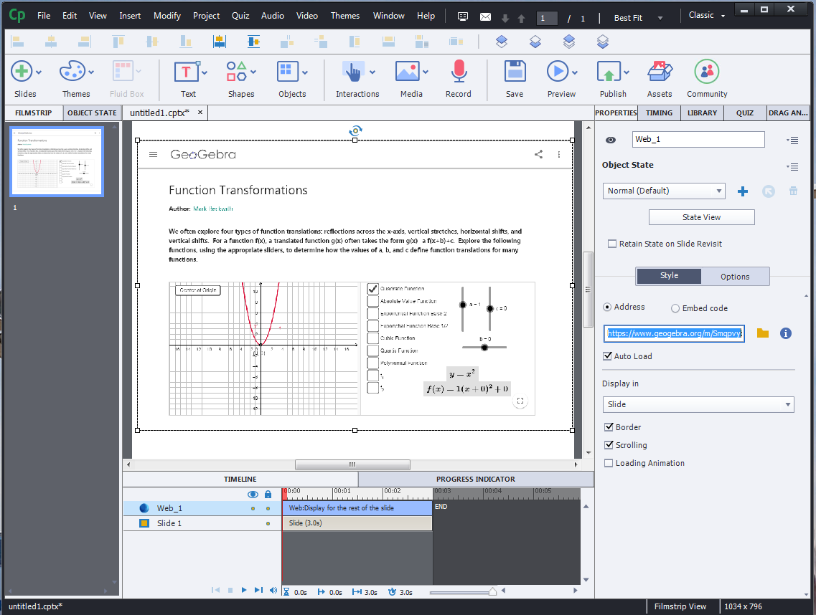Uncheck Auto Load checkbox
This screenshot has width=816, height=615.
coord(607,356)
